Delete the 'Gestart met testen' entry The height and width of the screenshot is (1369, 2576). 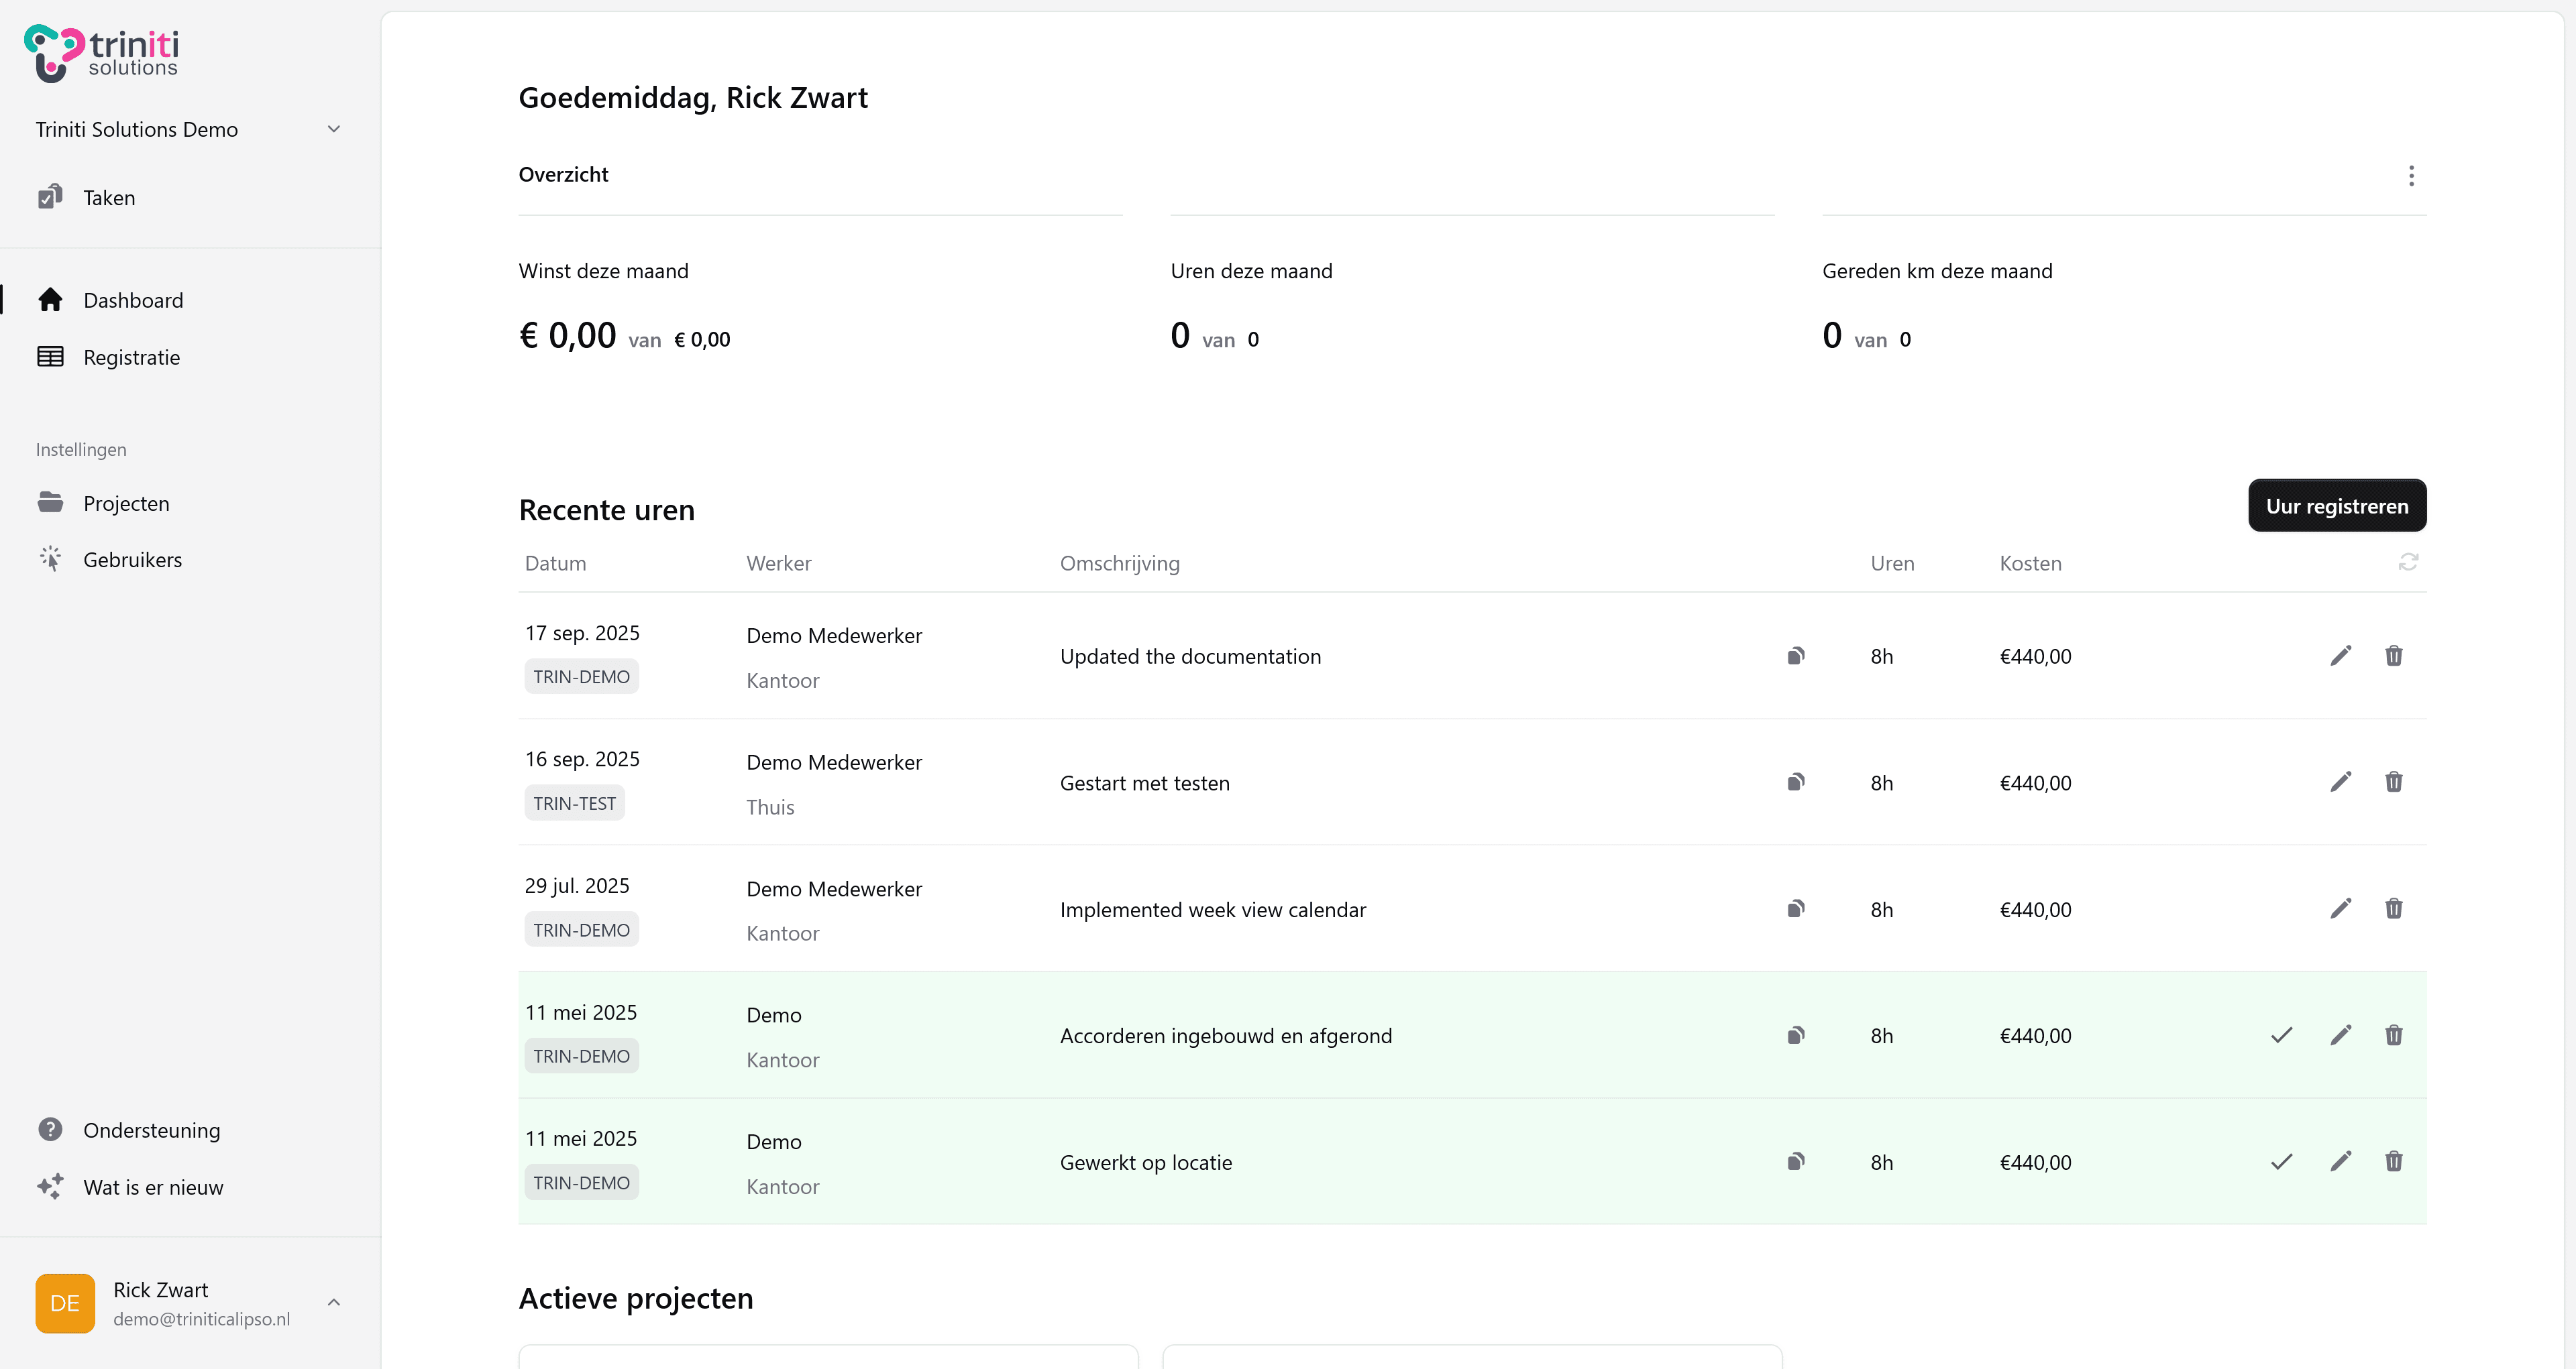[x=2394, y=782]
